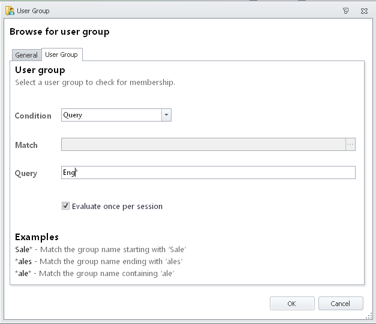Click the disabled Match text field
The image size is (376, 324).
203,144
